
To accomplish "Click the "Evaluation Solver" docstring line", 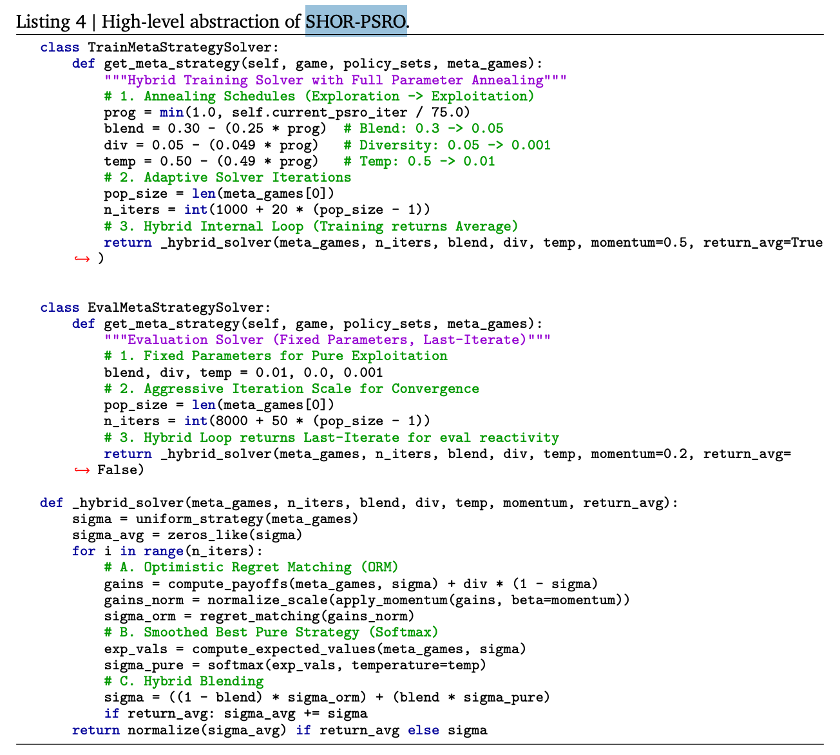I will [327, 339].
